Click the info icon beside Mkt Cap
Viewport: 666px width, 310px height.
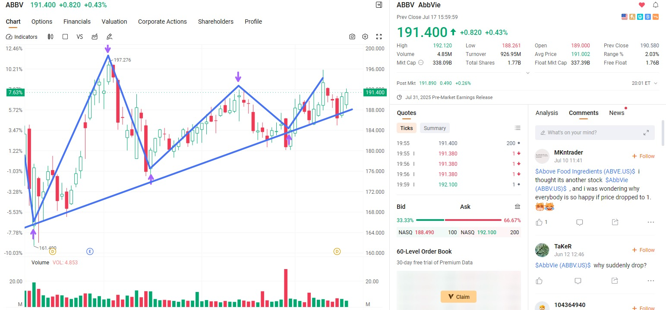coord(421,63)
